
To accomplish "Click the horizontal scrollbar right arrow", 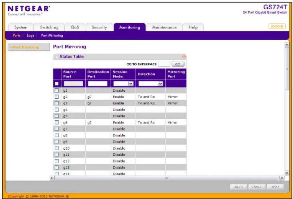I will 282,178.
